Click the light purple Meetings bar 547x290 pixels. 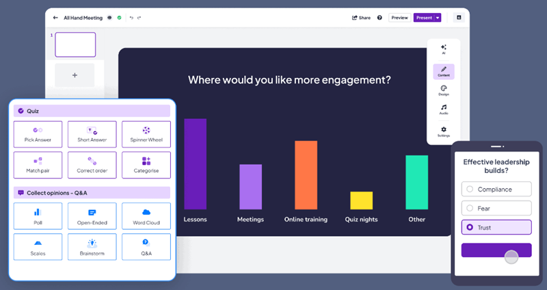point(250,187)
